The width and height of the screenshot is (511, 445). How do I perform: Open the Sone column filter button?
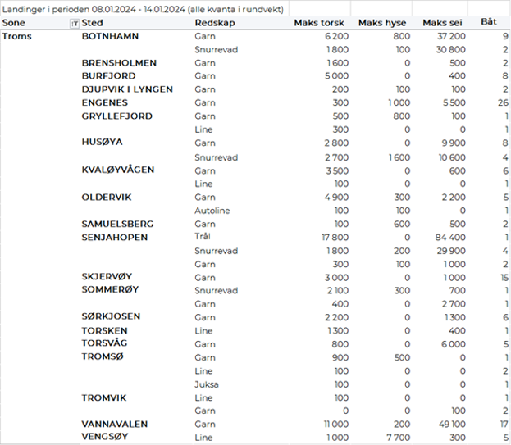pyautogui.click(x=75, y=24)
